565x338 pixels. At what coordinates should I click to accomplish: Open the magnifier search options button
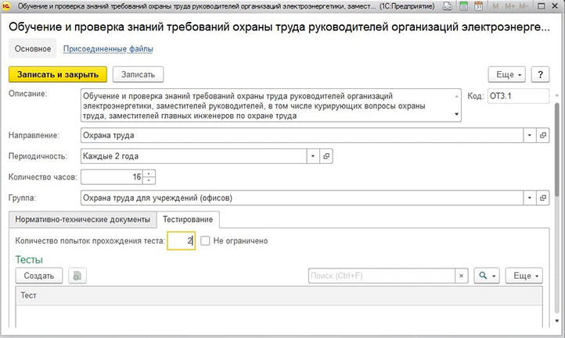point(487,276)
